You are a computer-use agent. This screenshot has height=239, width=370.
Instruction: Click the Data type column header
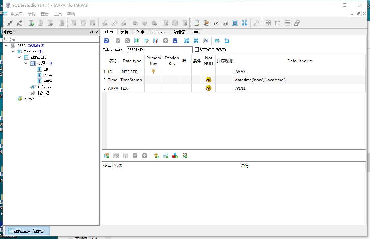coord(132,61)
